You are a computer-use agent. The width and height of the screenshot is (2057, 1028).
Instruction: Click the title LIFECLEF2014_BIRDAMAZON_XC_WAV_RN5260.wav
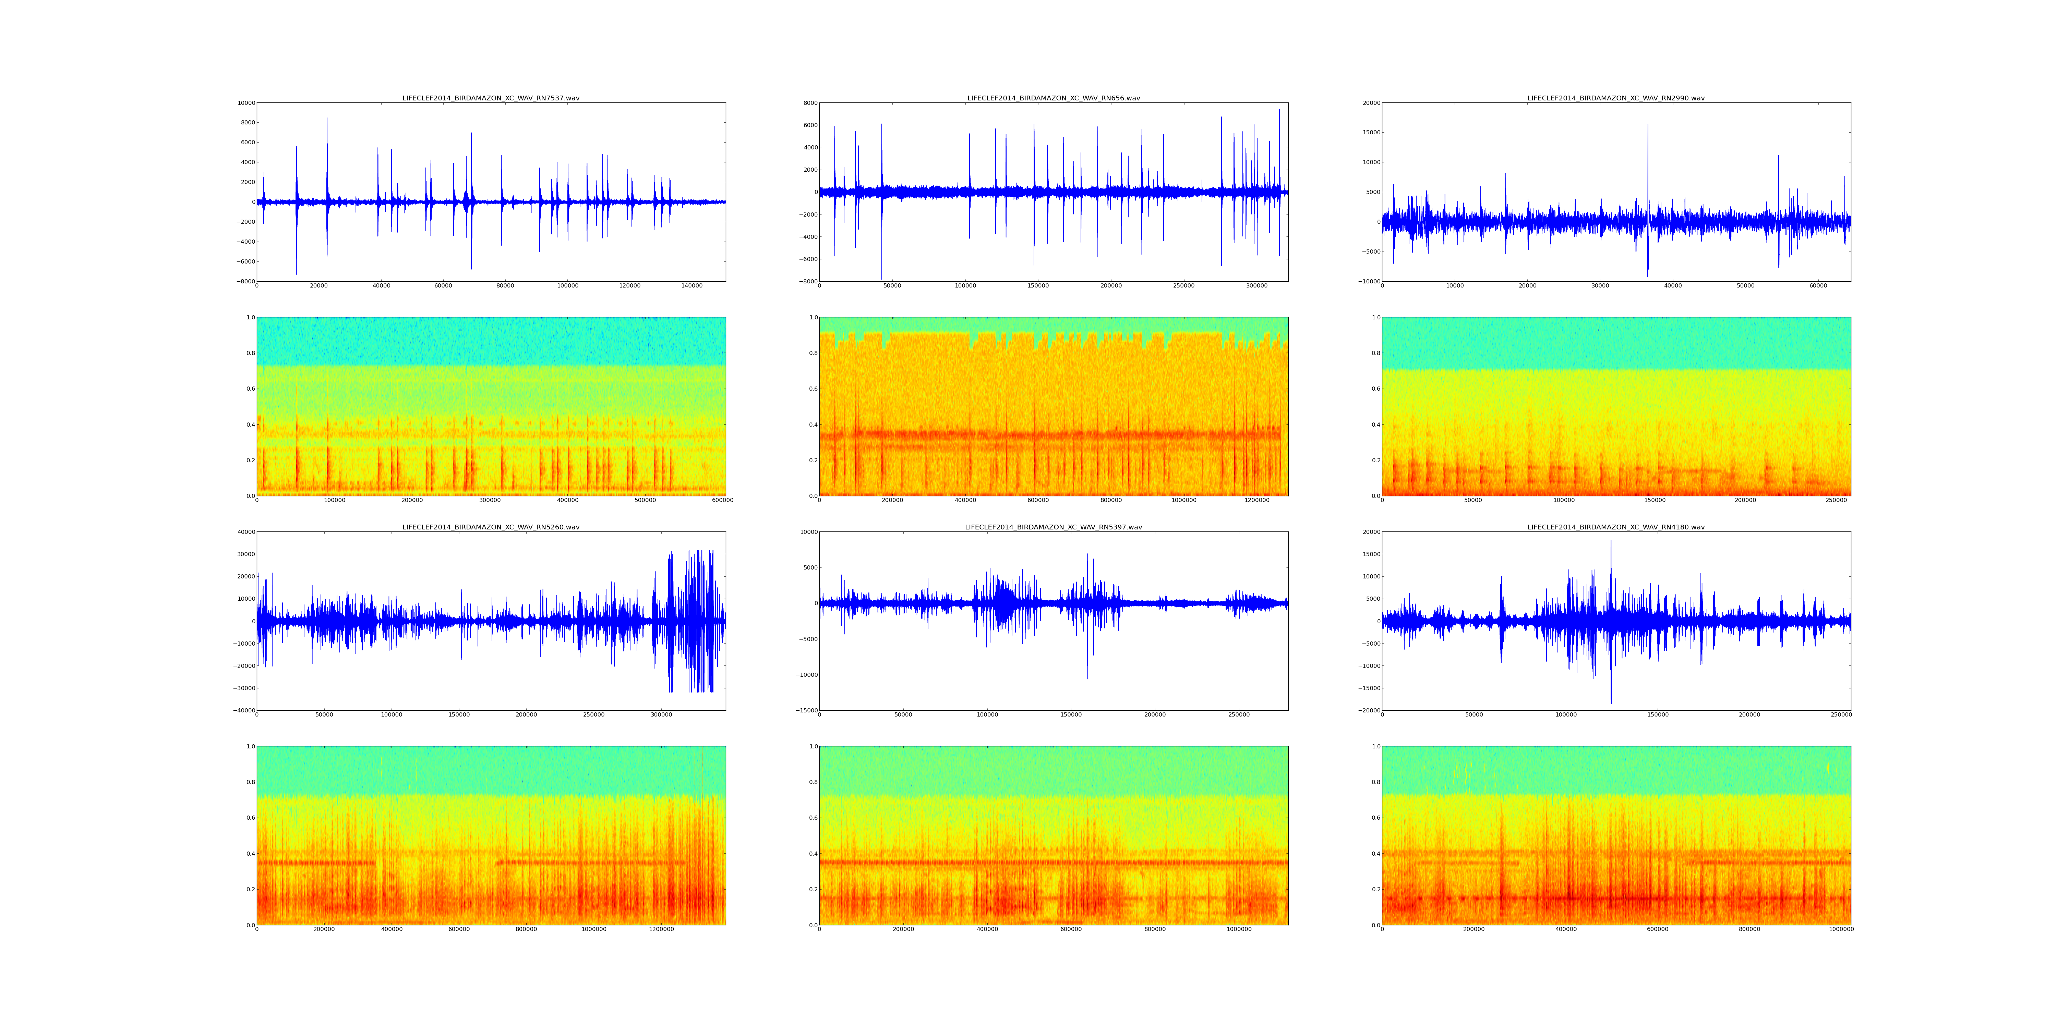490,527
